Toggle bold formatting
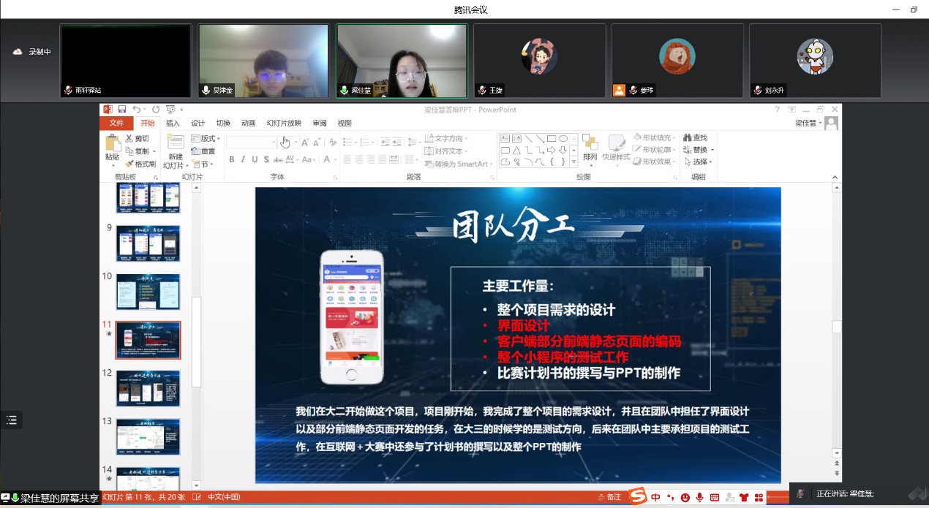 tap(232, 159)
